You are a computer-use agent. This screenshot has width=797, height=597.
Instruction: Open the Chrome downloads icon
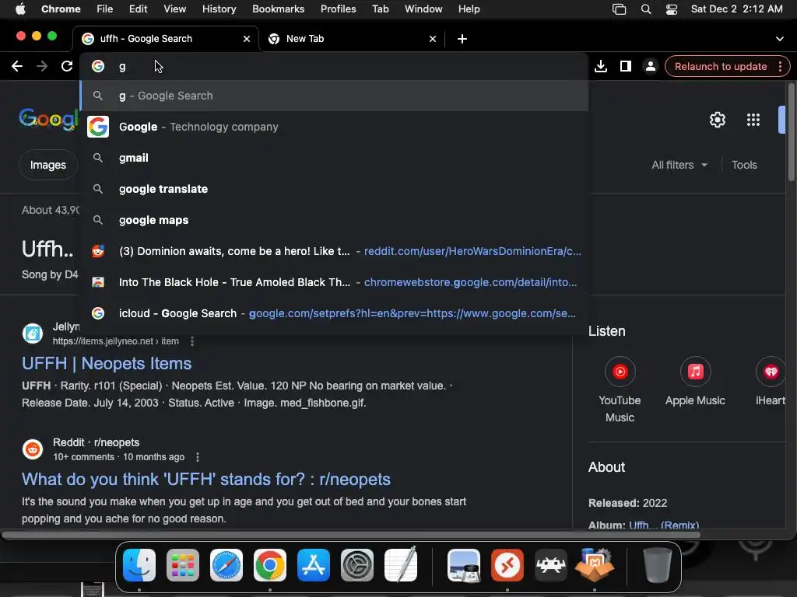pyautogui.click(x=601, y=67)
